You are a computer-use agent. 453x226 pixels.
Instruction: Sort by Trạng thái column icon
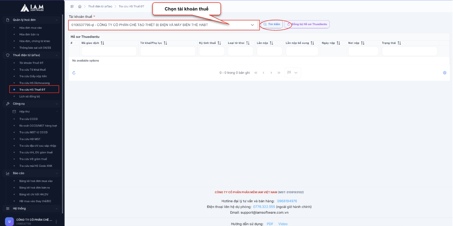tap(399, 43)
